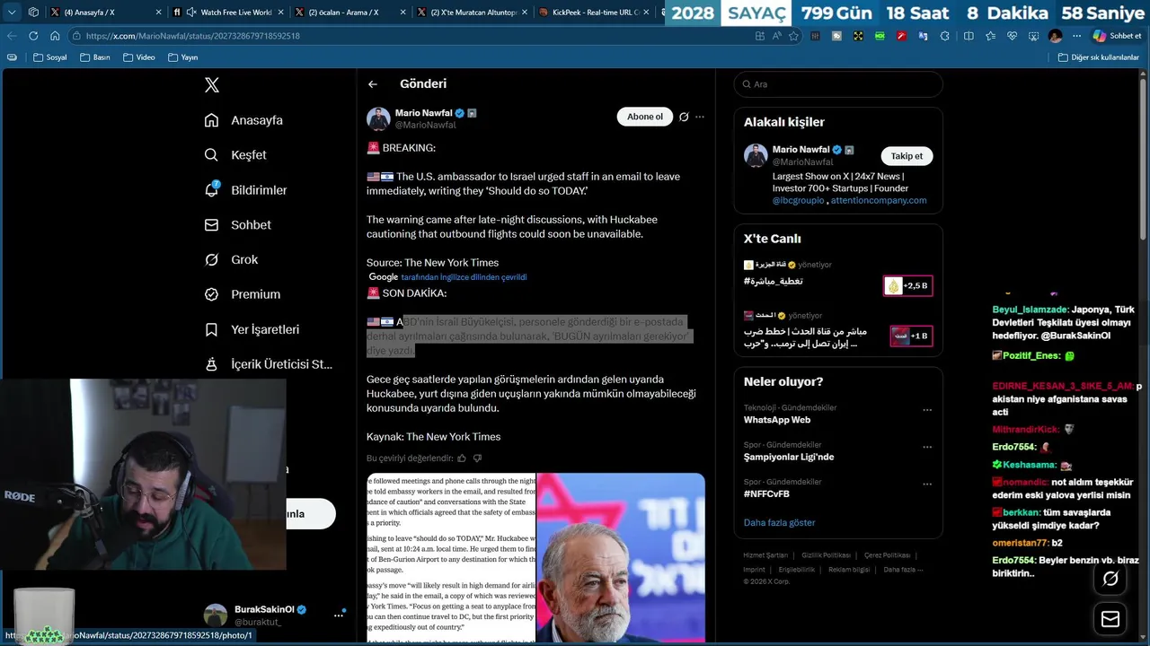Click Grok icon beside Abone ol
This screenshot has width=1150, height=646.
tap(684, 117)
